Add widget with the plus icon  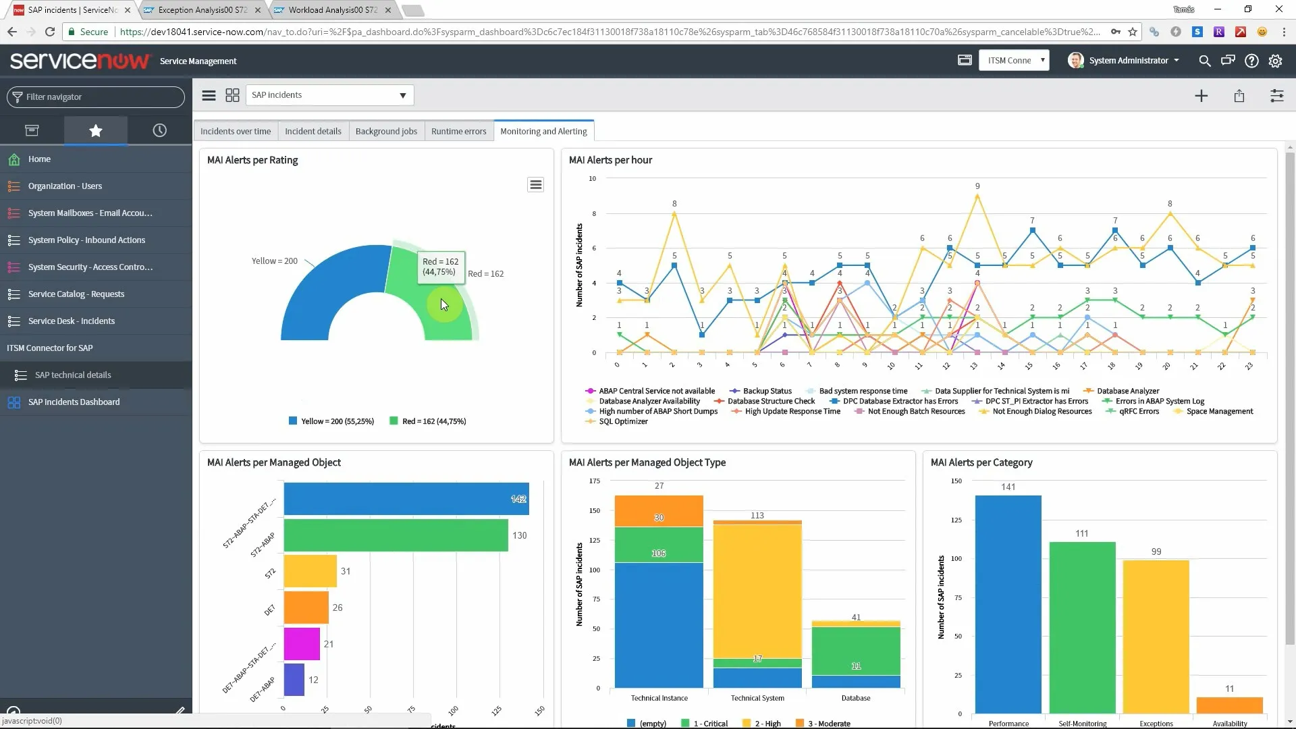coord(1201,96)
